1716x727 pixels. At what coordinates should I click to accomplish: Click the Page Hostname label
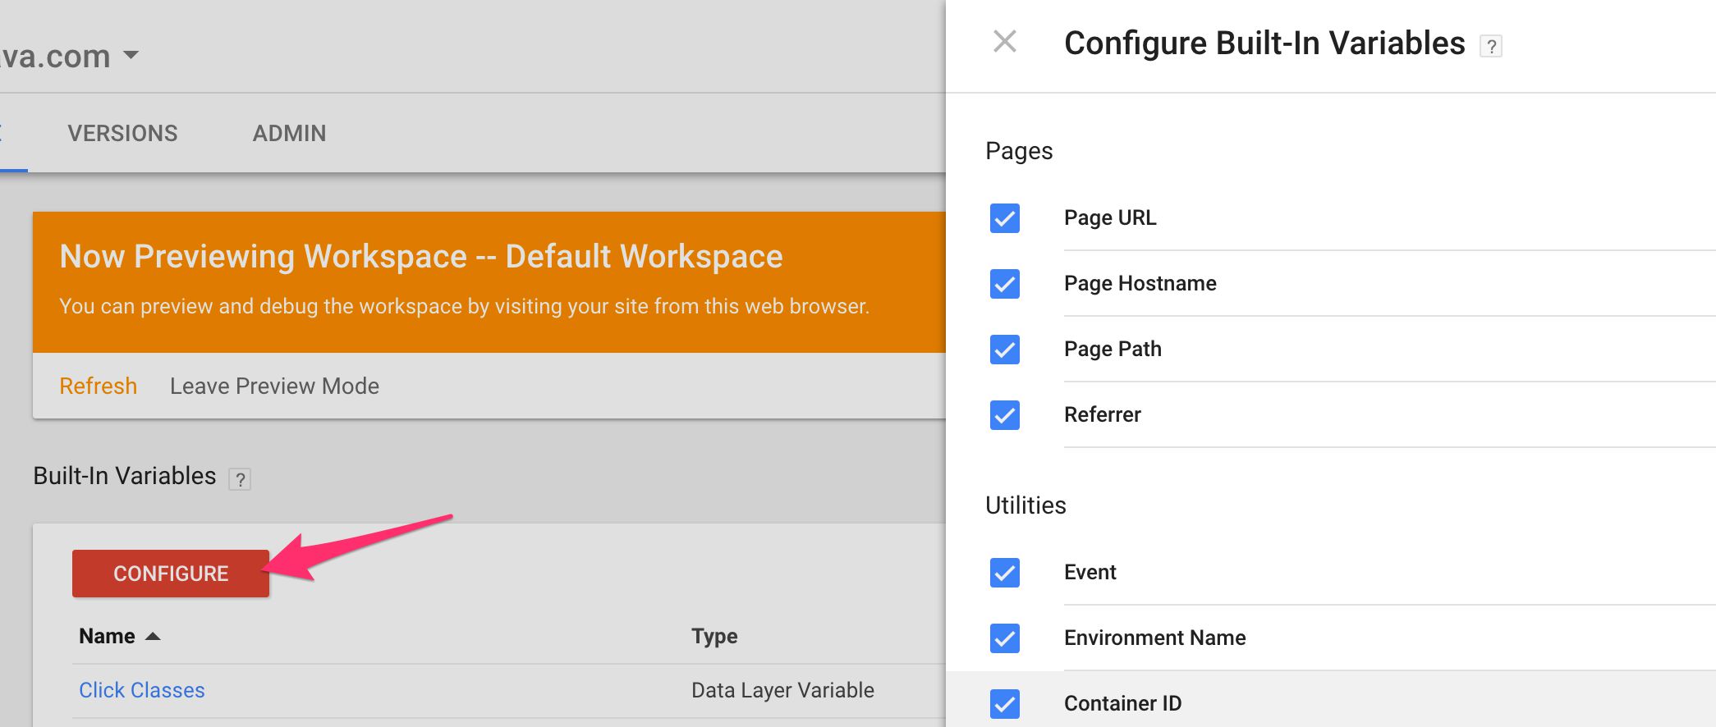point(1140,283)
